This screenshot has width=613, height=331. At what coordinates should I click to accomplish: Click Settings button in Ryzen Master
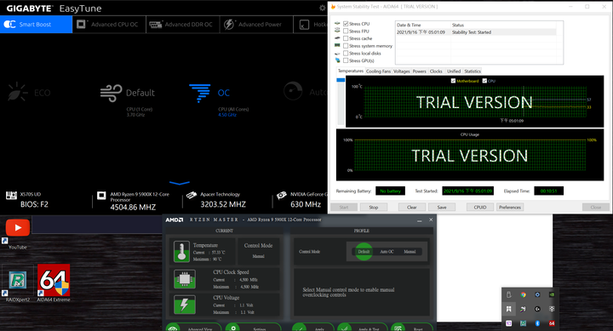254,328
